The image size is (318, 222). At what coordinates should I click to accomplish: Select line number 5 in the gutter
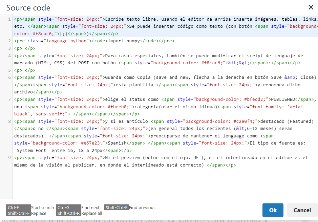(9, 70)
